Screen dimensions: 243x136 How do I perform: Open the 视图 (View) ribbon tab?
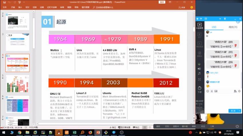point(69,7)
